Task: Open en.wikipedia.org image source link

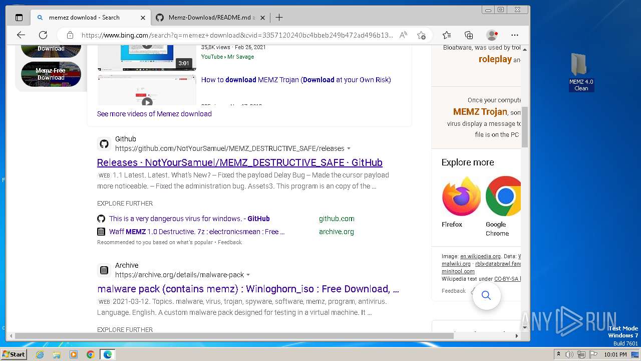Action: tap(480, 256)
